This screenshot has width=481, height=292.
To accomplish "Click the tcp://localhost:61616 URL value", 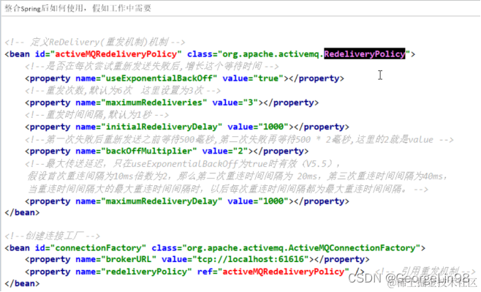I will (250, 260).
